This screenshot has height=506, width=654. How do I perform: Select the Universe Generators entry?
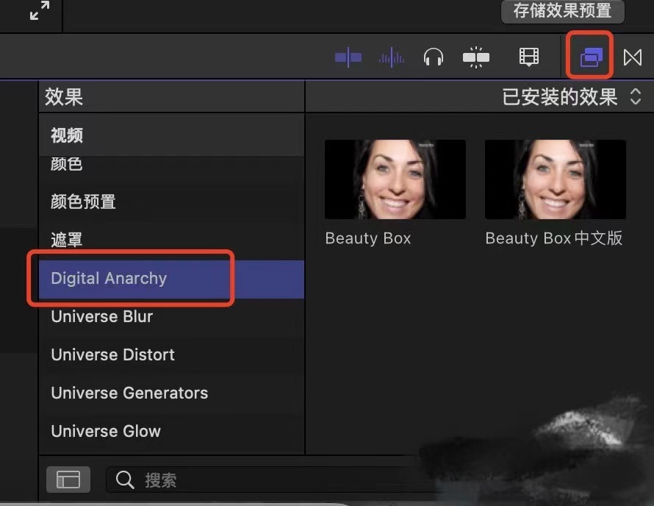[x=129, y=393]
